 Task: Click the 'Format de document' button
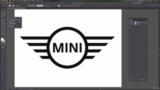[x=67, y=6]
